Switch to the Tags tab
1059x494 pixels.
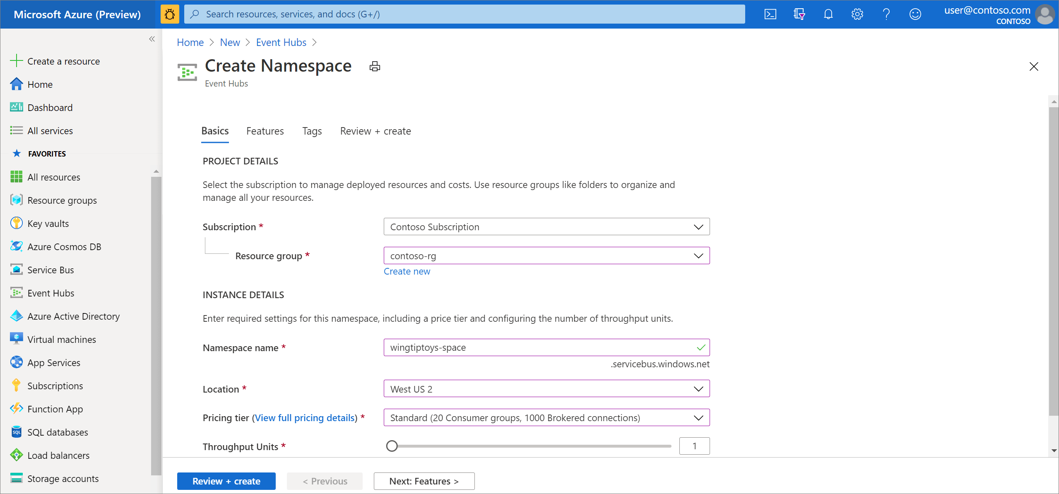point(311,131)
